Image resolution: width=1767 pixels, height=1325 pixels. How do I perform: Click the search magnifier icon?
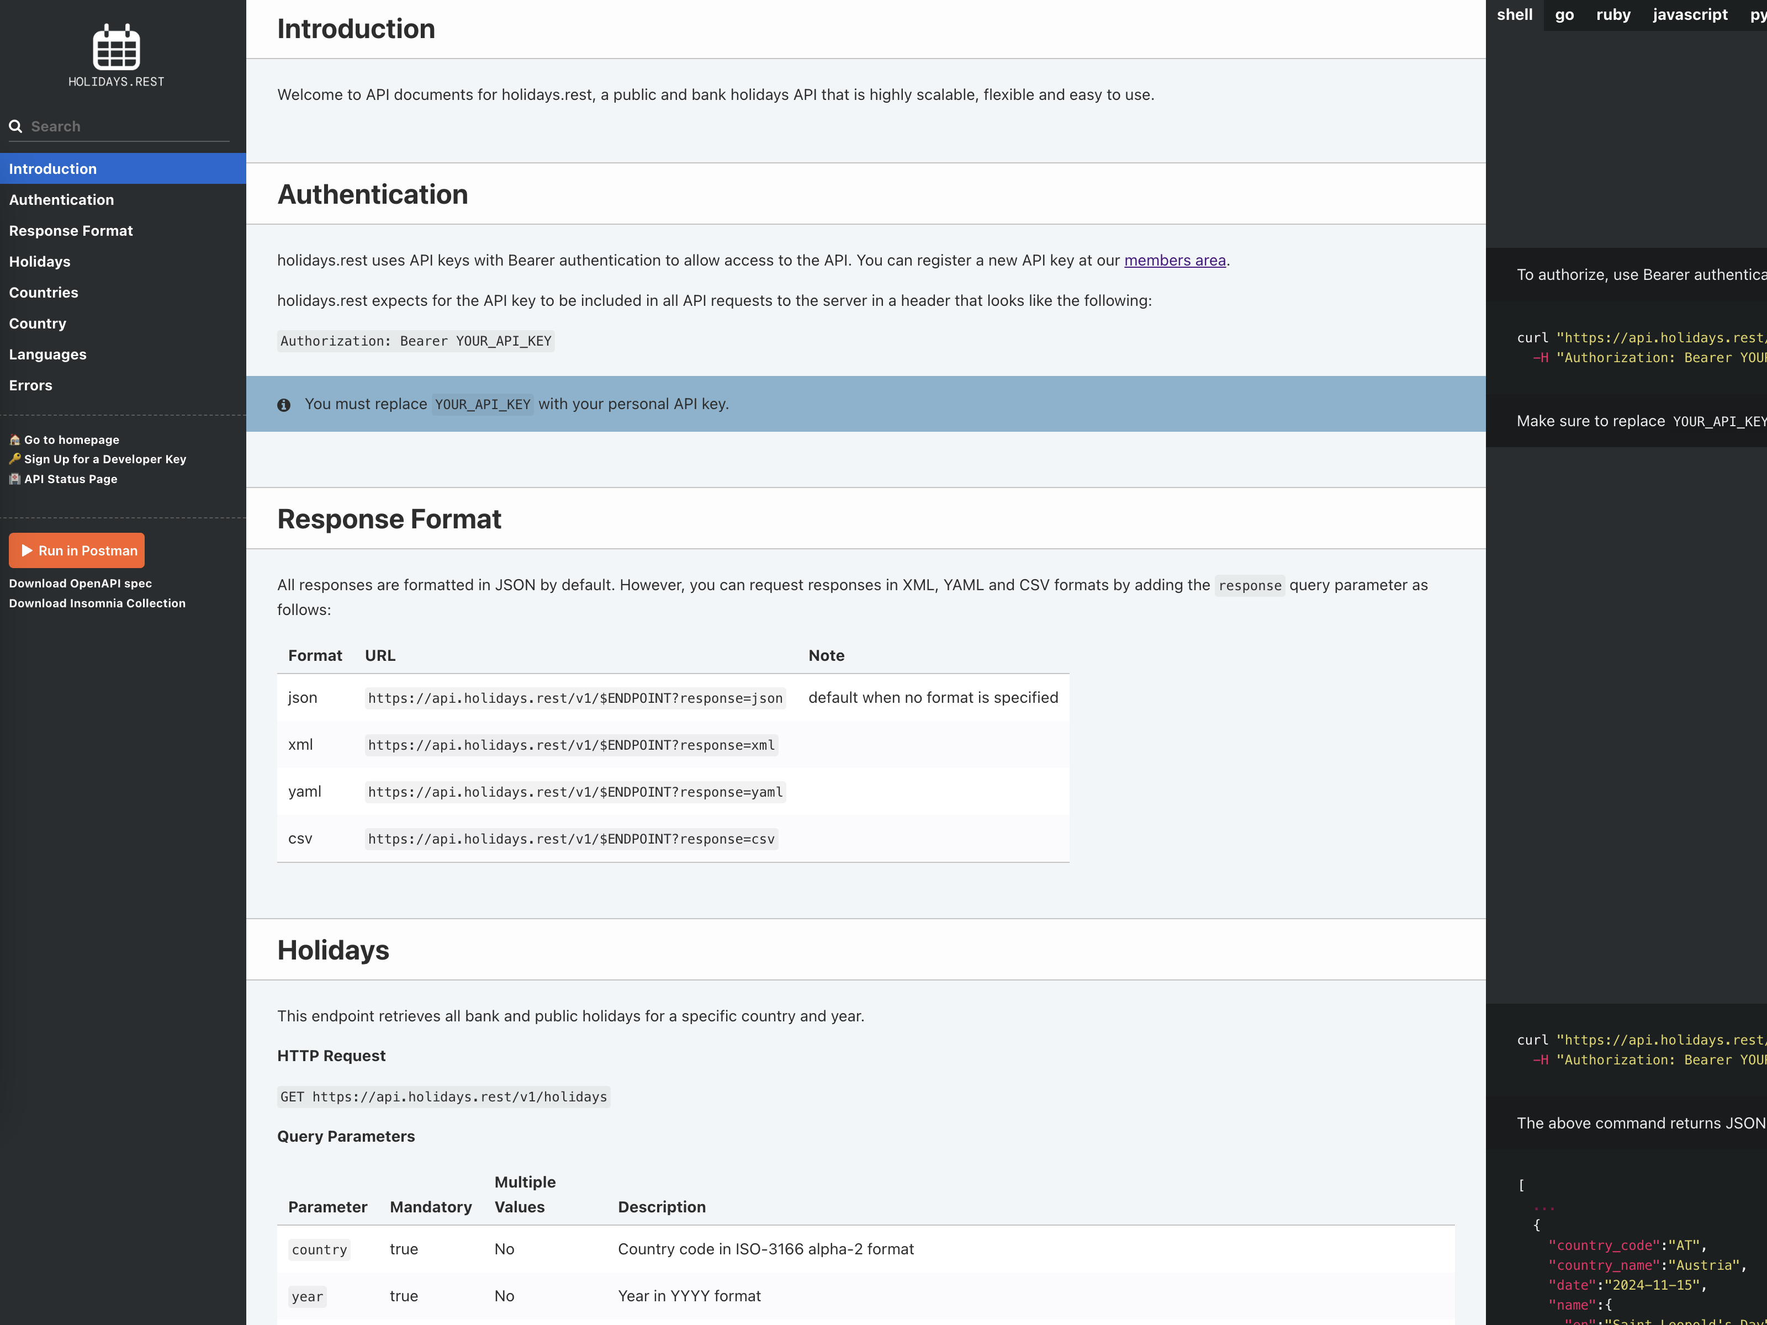point(15,126)
